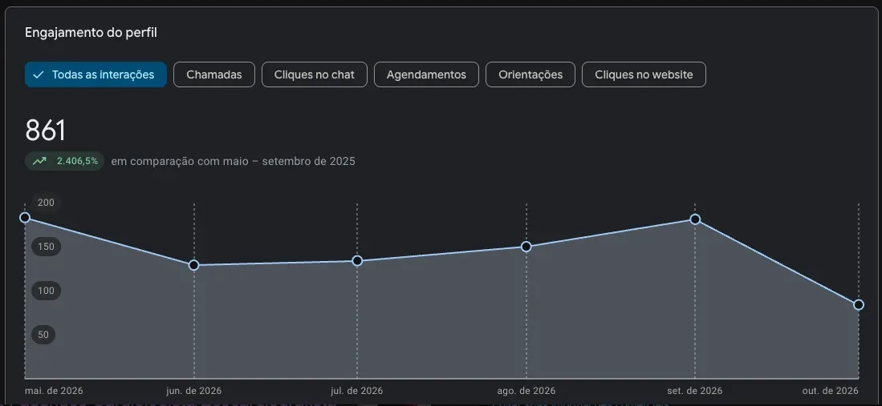Select the jun. de 2026 data point
This screenshot has width=882, height=406.
[193, 265]
